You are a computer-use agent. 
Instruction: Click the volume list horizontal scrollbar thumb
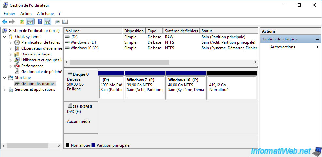(x=119, y=62)
